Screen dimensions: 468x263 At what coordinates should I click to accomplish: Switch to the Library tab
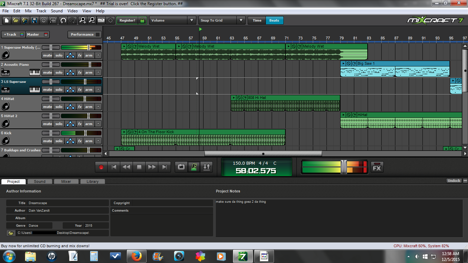coord(93,181)
